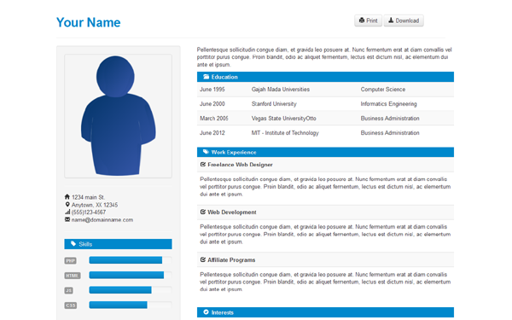512x320 pixels.
Task: Click the CSS skill badge
Action: click(71, 305)
